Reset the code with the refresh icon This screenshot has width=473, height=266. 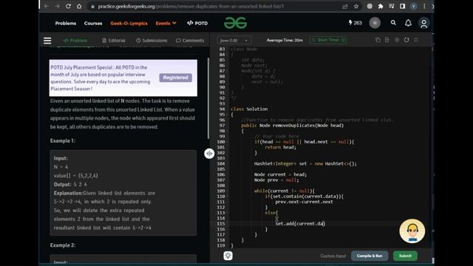[x=406, y=40]
